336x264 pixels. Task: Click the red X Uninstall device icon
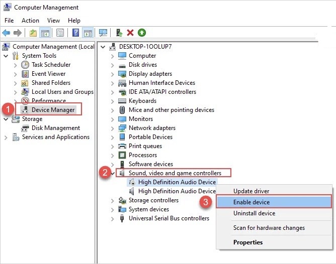(130, 33)
